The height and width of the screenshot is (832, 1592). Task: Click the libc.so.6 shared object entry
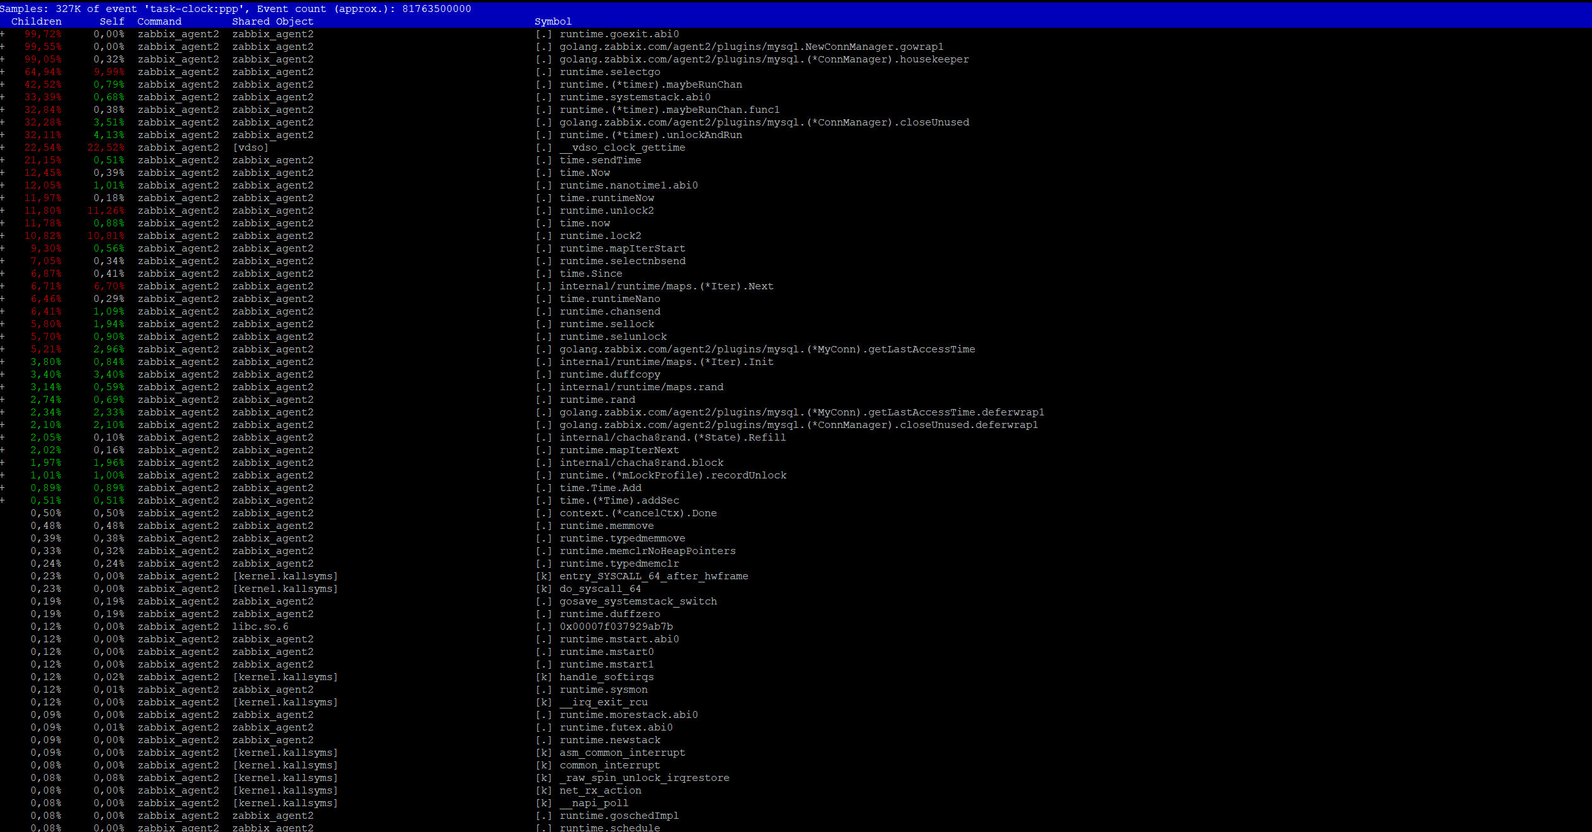[x=260, y=627]
